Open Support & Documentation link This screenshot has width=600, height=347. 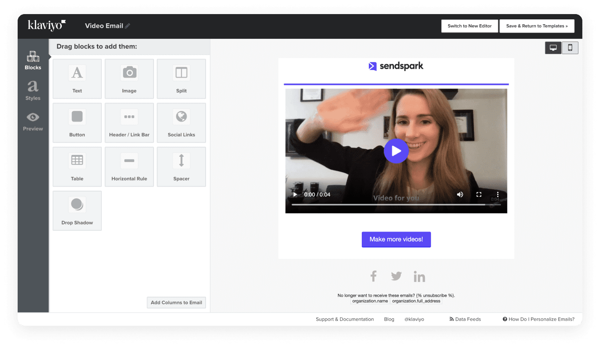[x=345, y=319]
